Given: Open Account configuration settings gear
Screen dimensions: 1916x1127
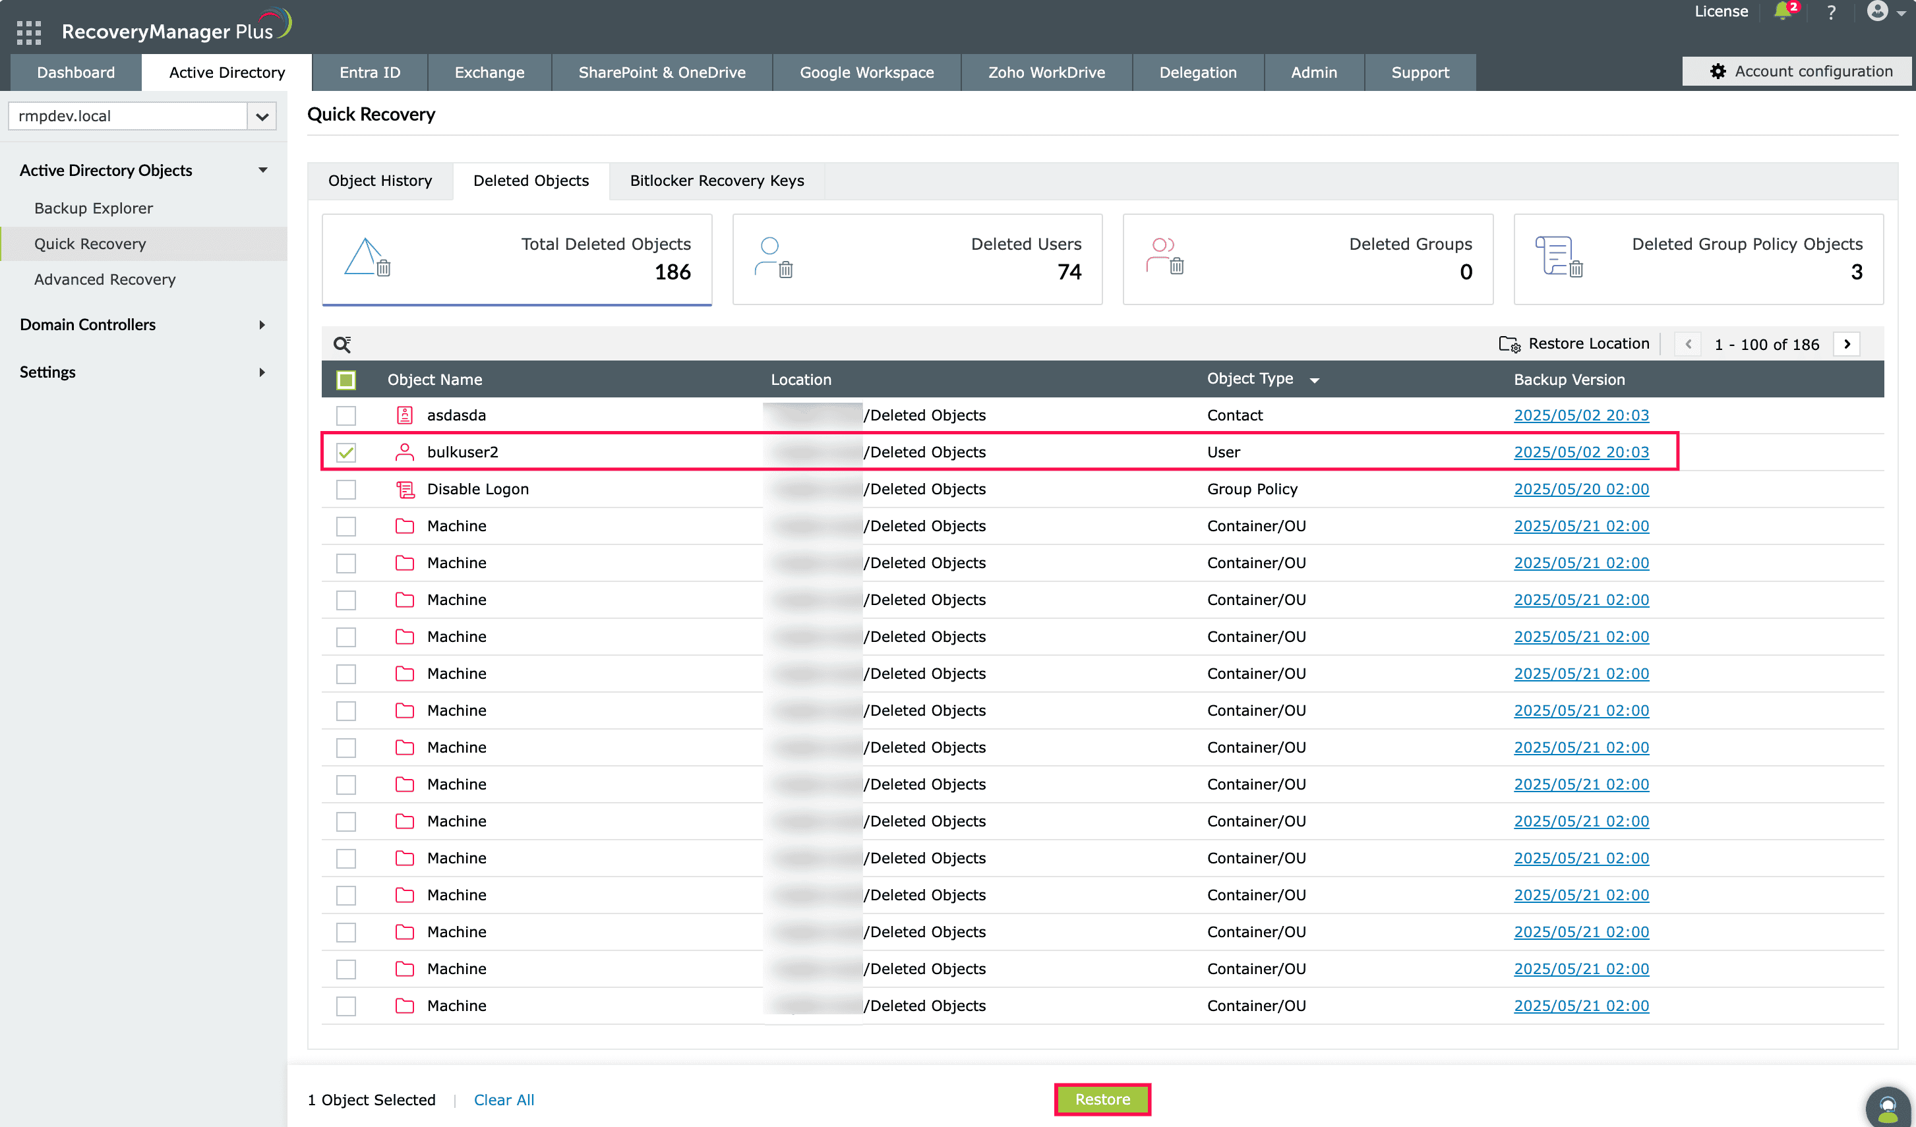Looking at the screenshot, I should tap(1719, 71).
